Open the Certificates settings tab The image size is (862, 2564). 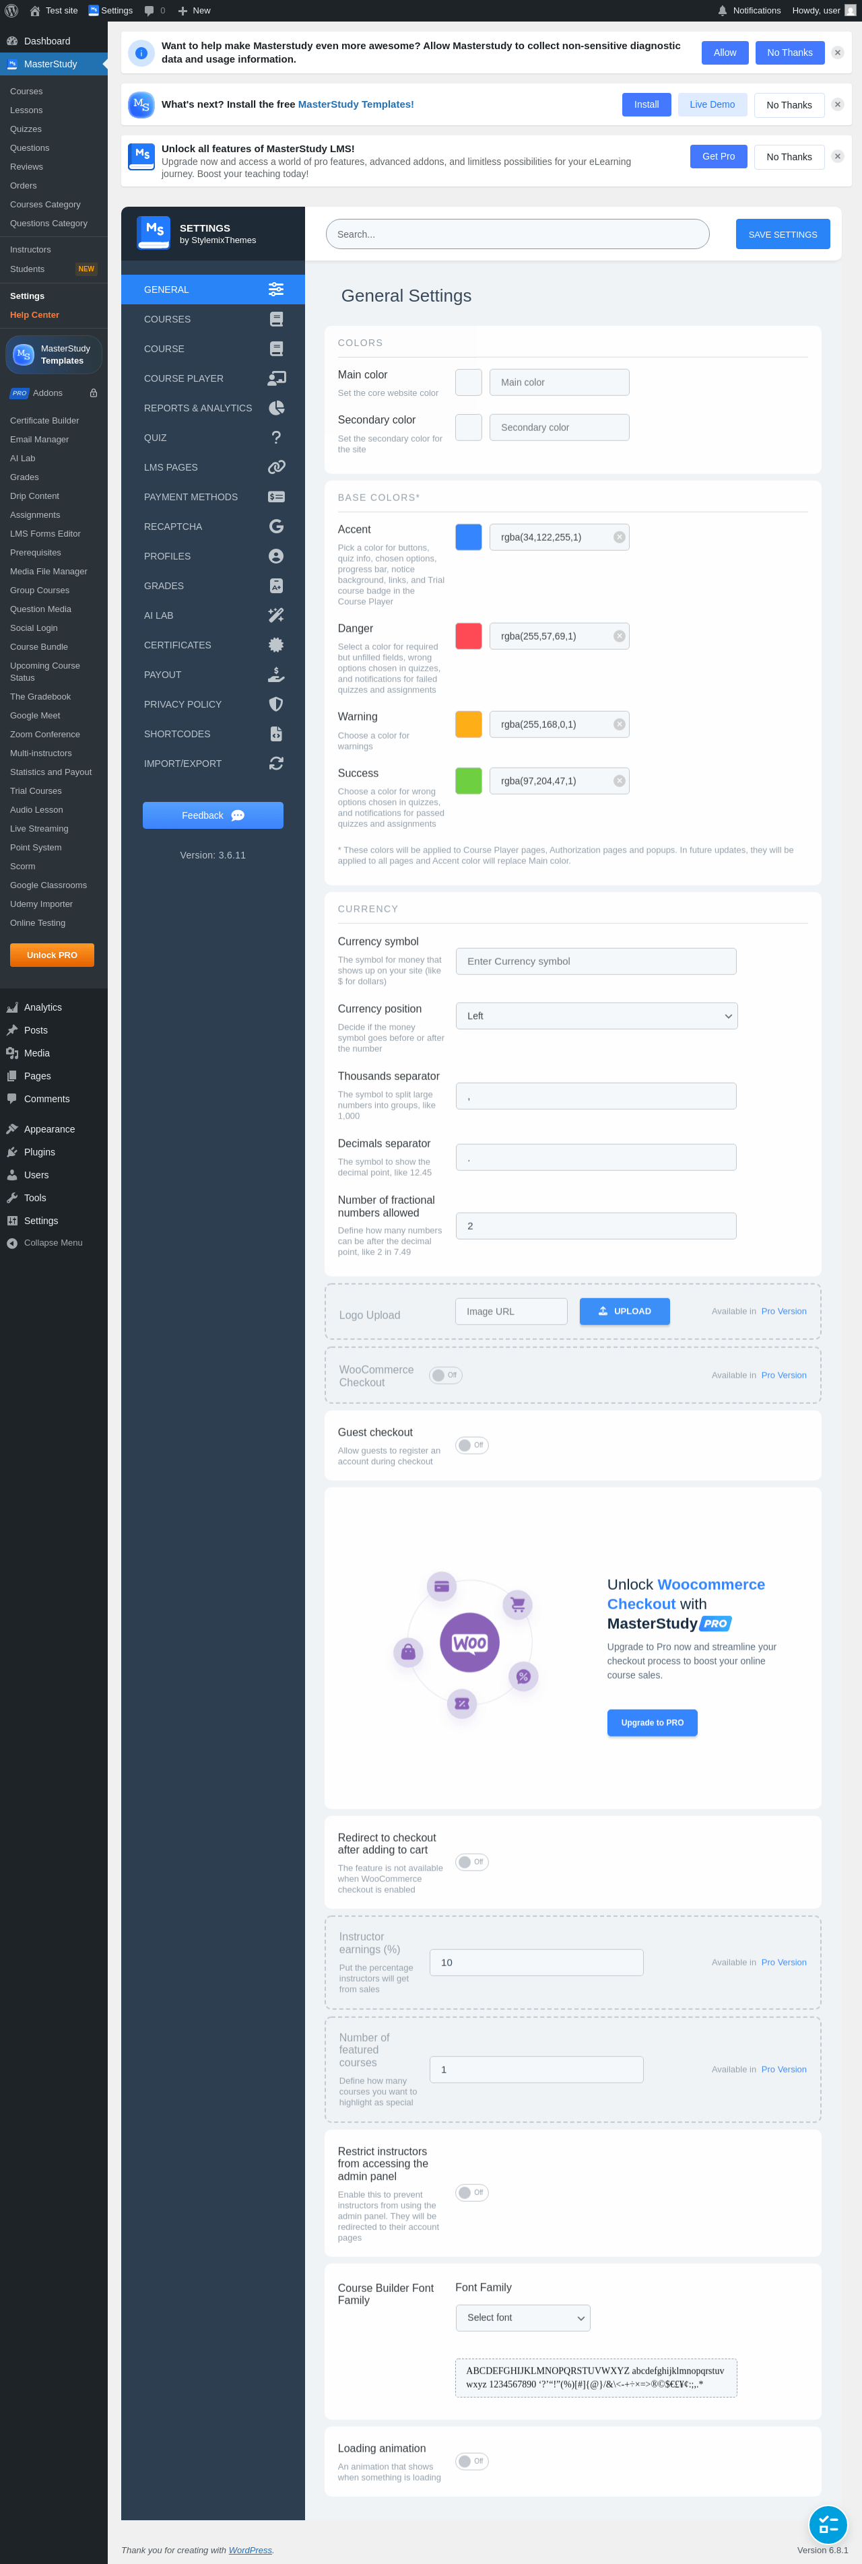(213, 645)
